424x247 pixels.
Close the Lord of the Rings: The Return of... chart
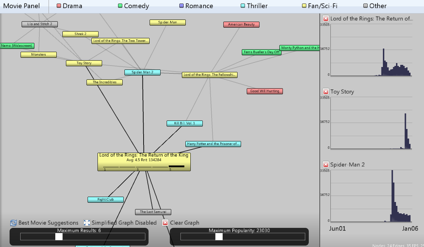tap(325, 19)
